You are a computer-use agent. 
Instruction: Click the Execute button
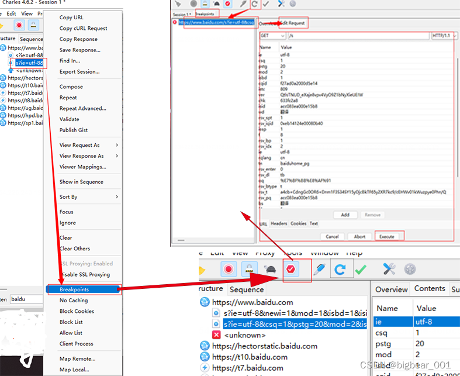387,237
